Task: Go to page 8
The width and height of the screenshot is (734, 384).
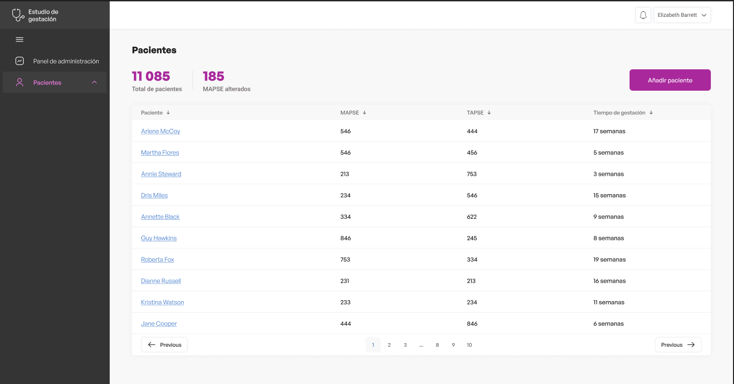Action: [437, 345]
